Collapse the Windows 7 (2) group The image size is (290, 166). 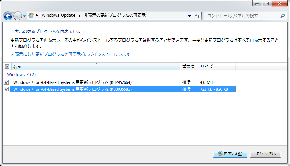(21, 75)
